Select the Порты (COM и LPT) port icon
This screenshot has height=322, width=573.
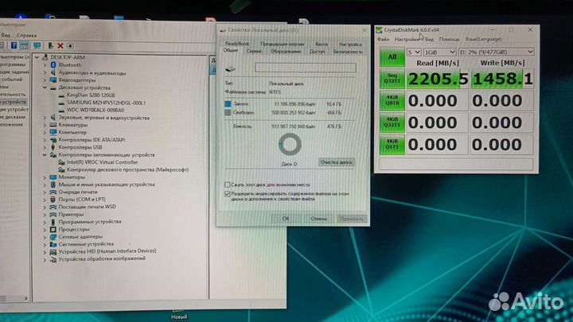tap(53, 200)
